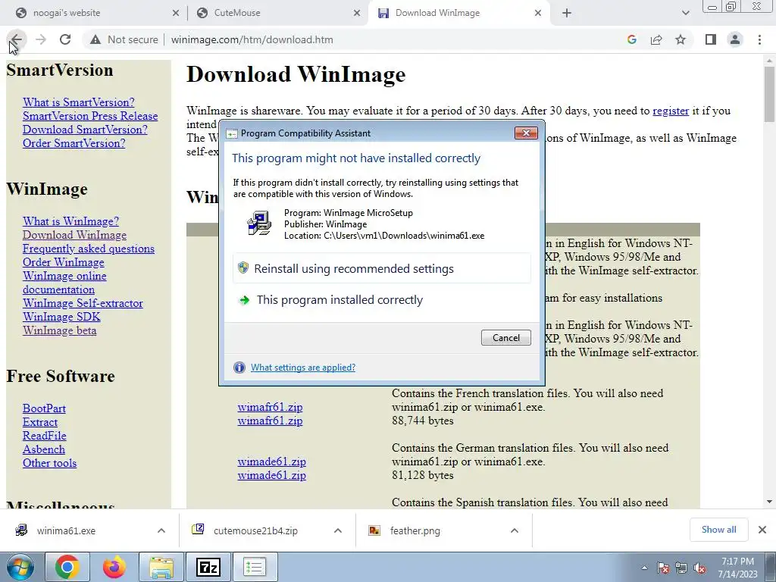Click the Not secure warning icon
This screenshot has height=582, width=776.
click(95, 39)
